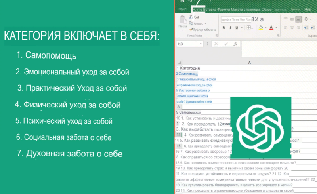Image resolution: width=317 pixels, height=194 pixels.
Task: Center text horizontally in the cell
Action: (292, 27)
